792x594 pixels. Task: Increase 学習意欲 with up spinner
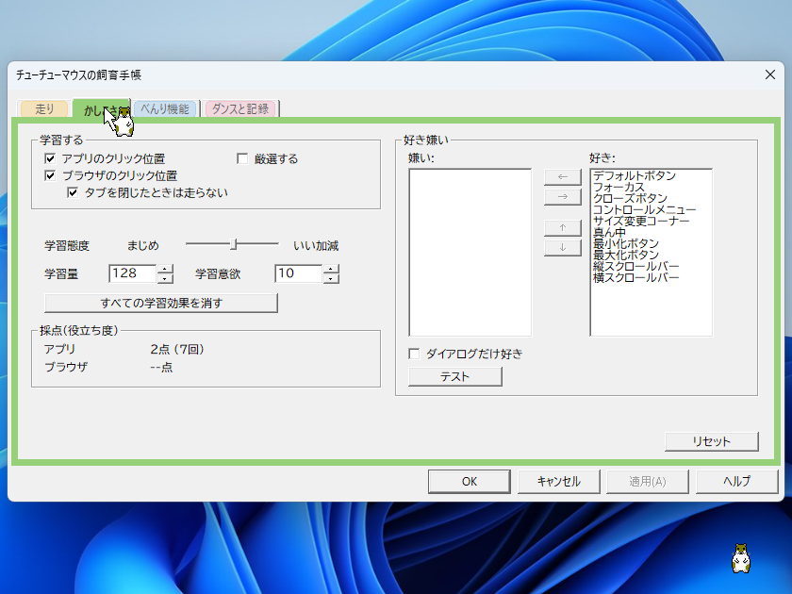tap(331, 269)
